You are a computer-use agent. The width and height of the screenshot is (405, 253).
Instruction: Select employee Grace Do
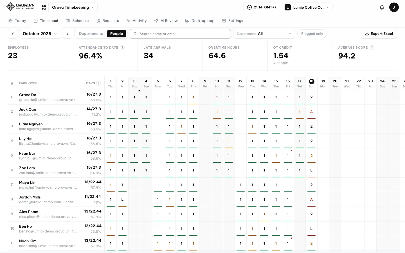coord(28,95)
